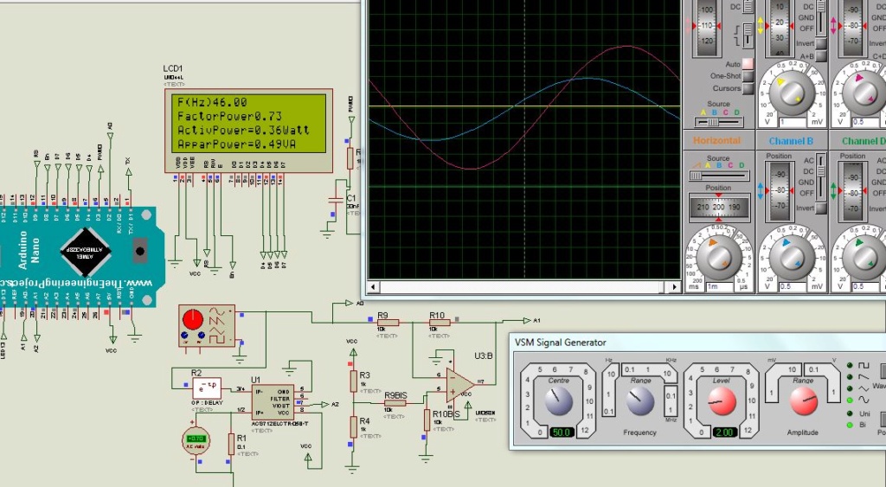
Task: Click the frequency readout showing 50.0
Action: pos(562,433)
